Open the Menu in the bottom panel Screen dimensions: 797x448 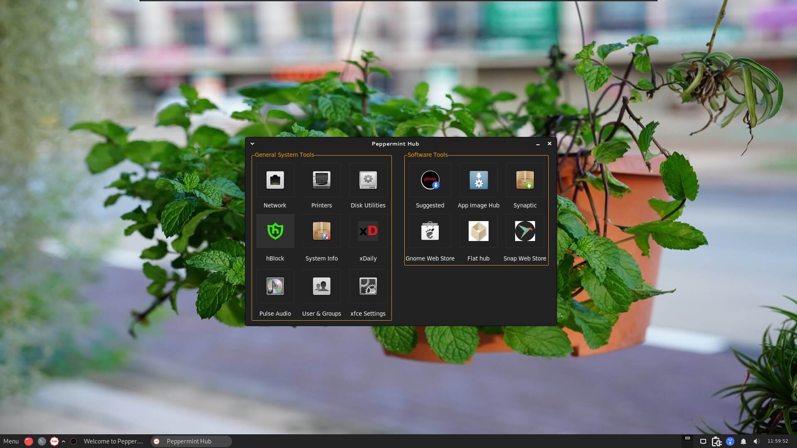pos(10,441)
